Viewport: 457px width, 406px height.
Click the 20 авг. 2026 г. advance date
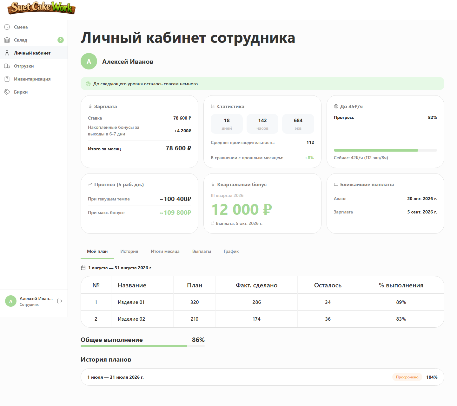(422, 199)
